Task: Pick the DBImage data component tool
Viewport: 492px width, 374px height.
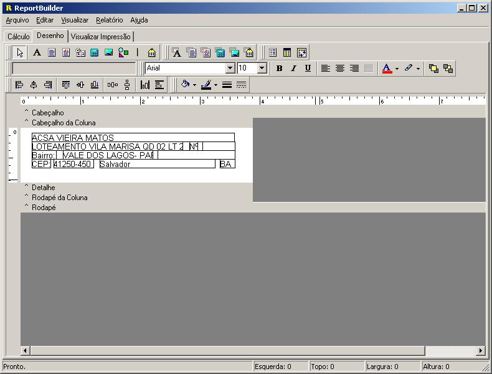Action: (234, 52)
